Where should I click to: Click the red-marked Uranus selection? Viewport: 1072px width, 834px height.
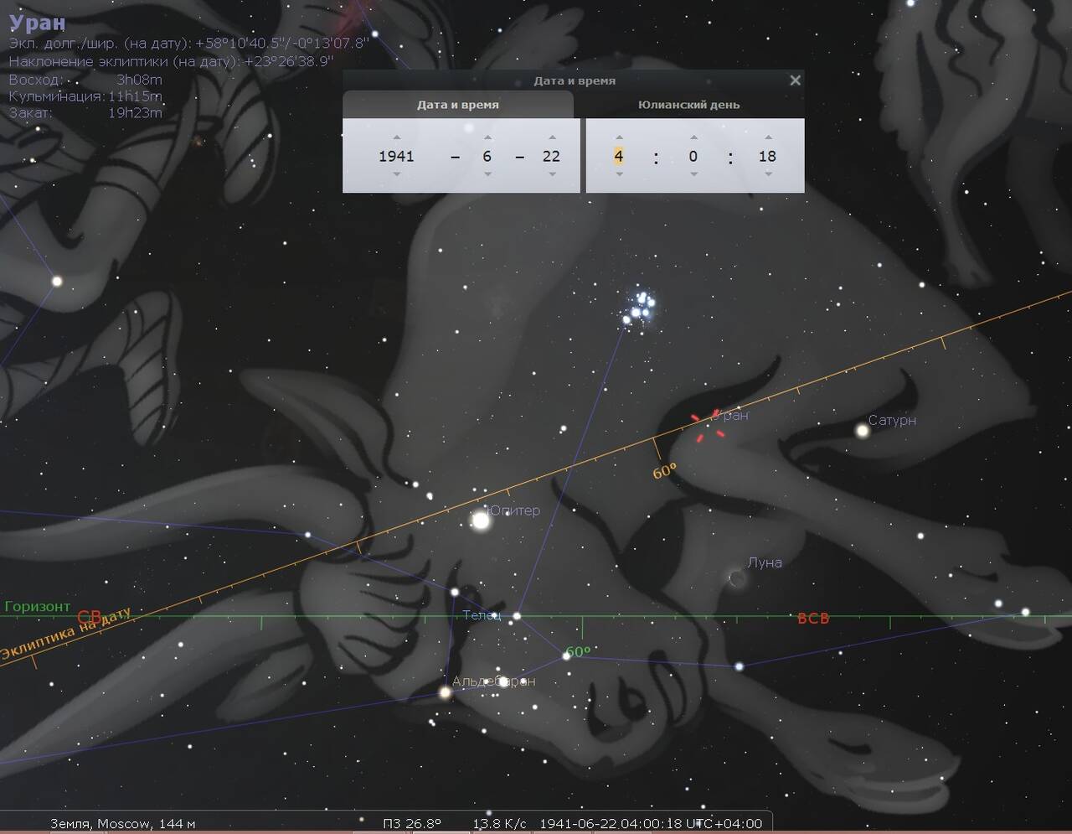(709, 425)
